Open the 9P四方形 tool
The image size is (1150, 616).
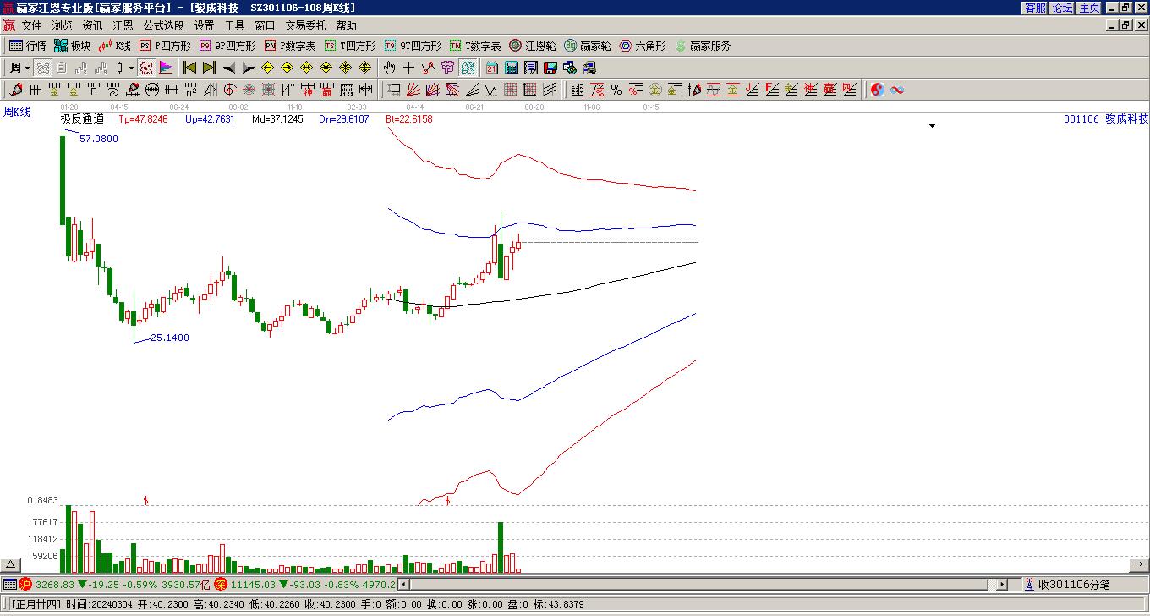pos(227,46)
